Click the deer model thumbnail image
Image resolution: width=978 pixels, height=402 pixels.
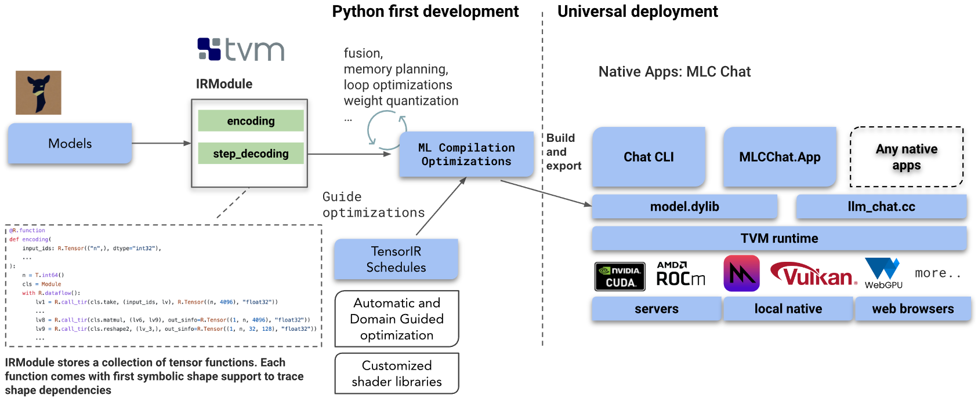(x=38, y=93)
